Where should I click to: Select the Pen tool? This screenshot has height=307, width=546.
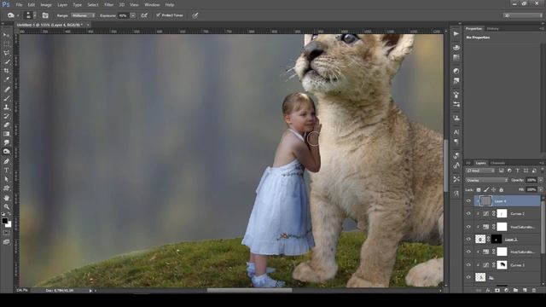[x=6, y=161]
